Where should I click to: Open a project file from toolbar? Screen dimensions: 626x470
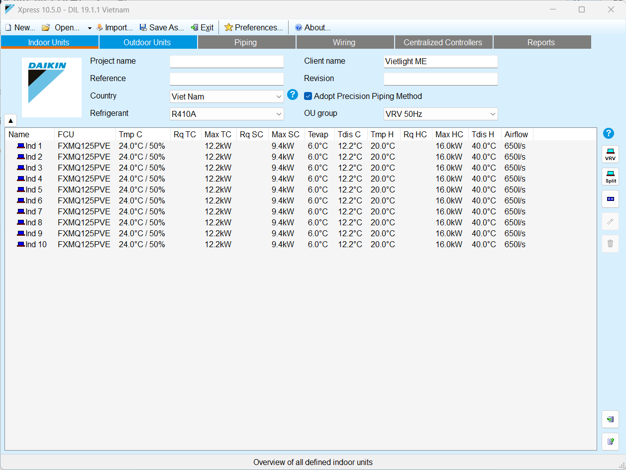click(60, 28)
